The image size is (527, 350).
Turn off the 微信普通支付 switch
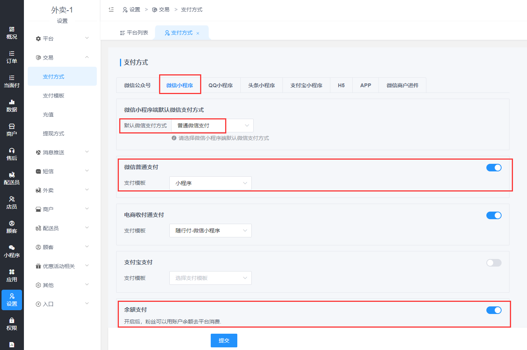pos(494,168)
